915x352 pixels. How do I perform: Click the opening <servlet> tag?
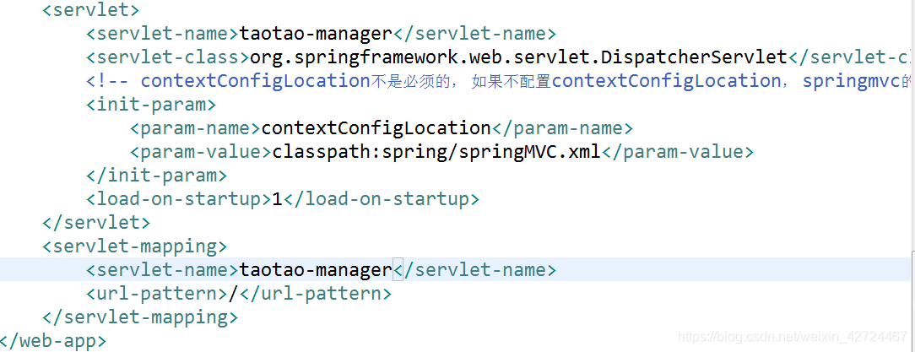click(x=91, y=10)
